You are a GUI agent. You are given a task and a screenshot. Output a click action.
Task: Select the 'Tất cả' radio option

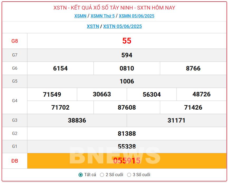81,175
